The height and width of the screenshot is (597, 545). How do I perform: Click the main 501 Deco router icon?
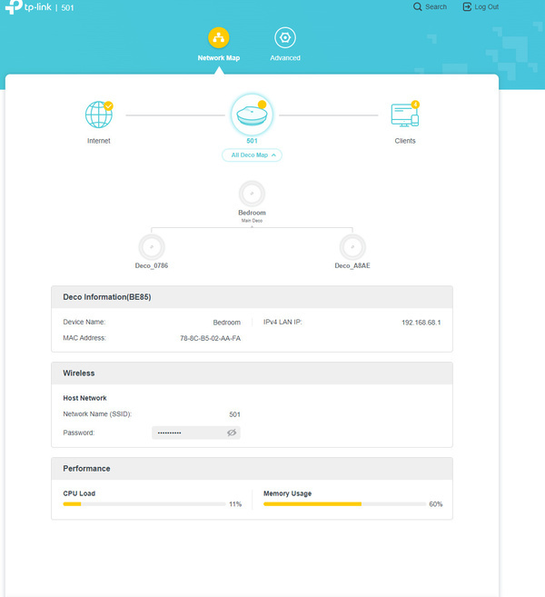pyautogui.click(x=252, y=114)
